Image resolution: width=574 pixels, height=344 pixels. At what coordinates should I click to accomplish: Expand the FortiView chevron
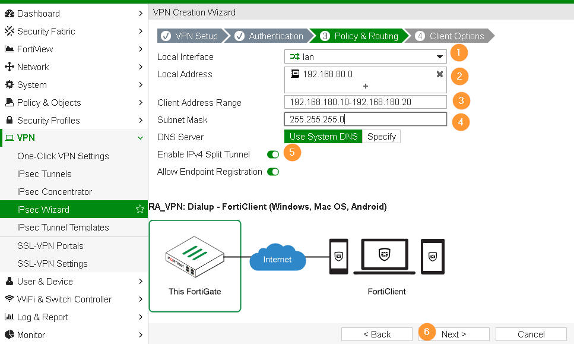[x=141, y=49]
